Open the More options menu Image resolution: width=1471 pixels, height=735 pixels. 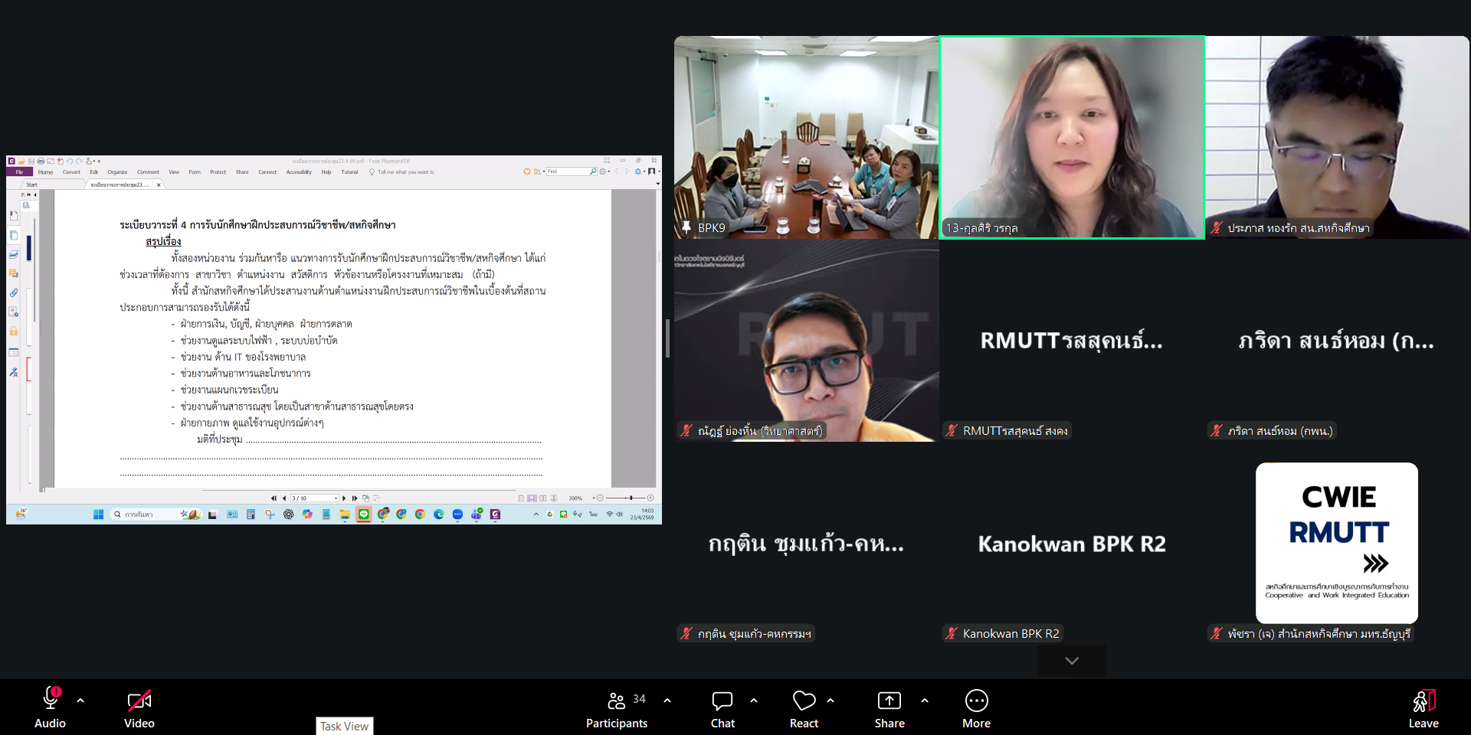pyautogui.click(x=976, y=707)
